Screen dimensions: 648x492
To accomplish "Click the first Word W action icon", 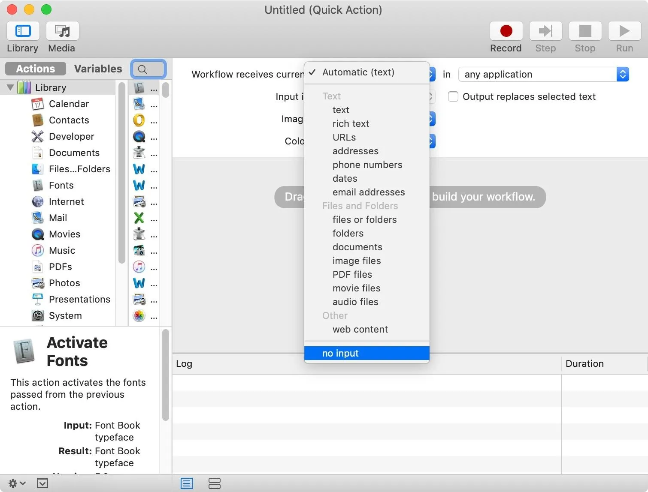I will click(139, 169).
